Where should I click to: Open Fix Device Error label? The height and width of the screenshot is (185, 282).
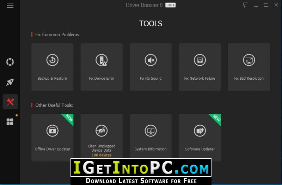pos(102,78)
